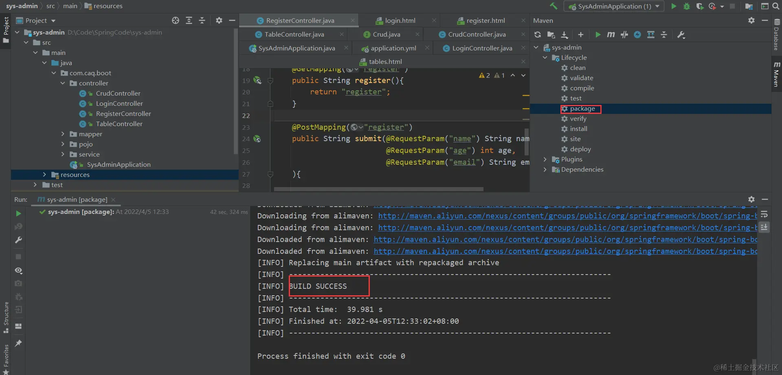Collapse the Lifecycle node in Maven
782x375 pixels.
pos(545,58)
